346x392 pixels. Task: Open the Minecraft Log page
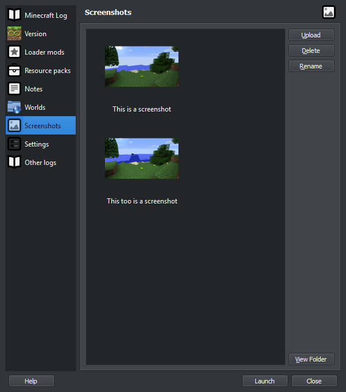(41, 15)
